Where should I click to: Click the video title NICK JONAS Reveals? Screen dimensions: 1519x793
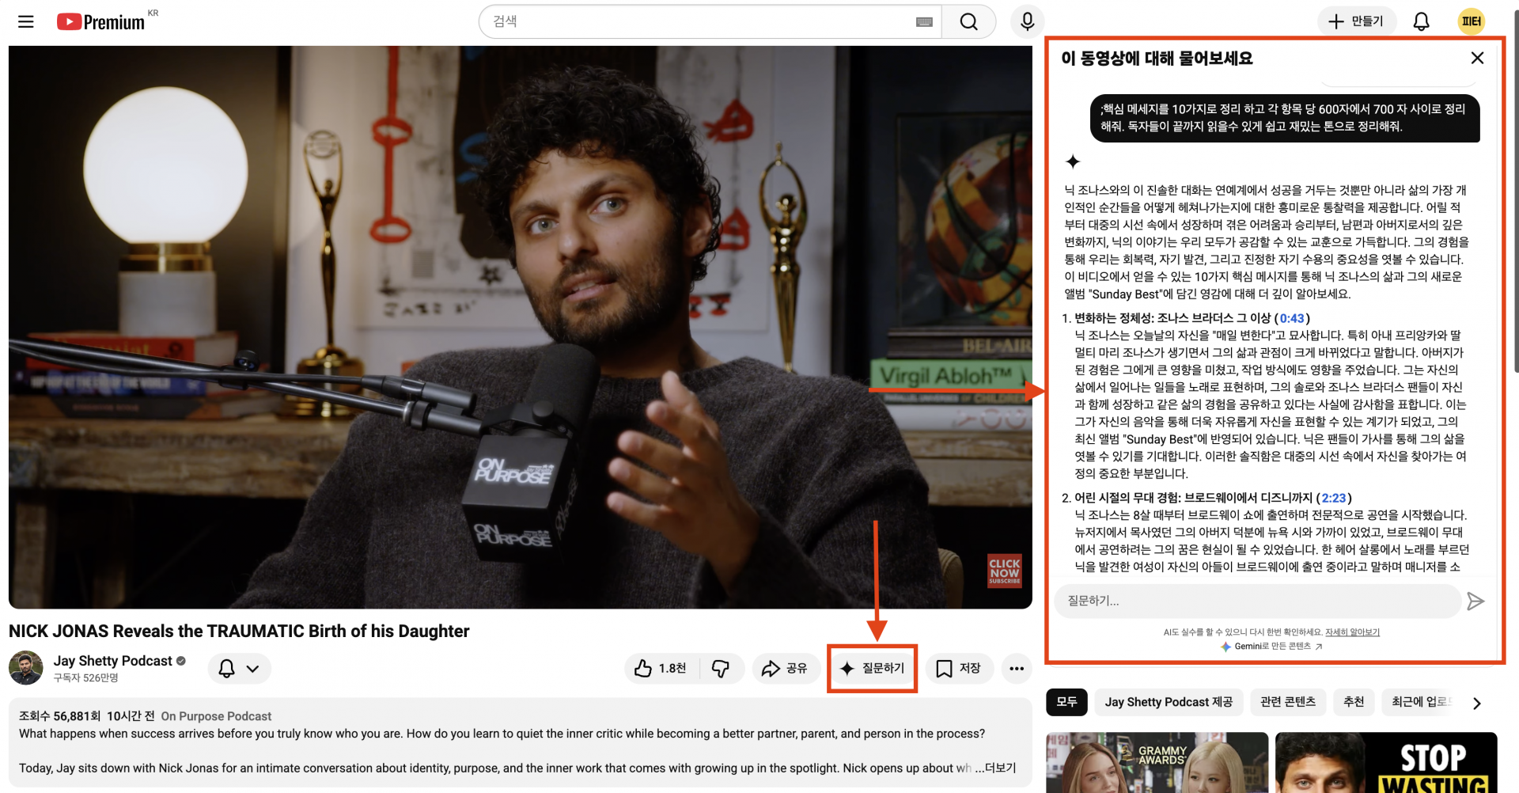(239, 632)
